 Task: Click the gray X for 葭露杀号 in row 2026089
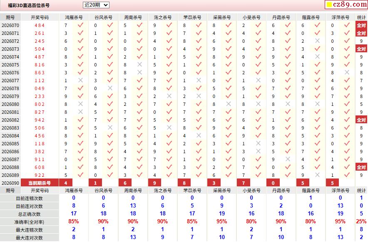pos(317,175)
